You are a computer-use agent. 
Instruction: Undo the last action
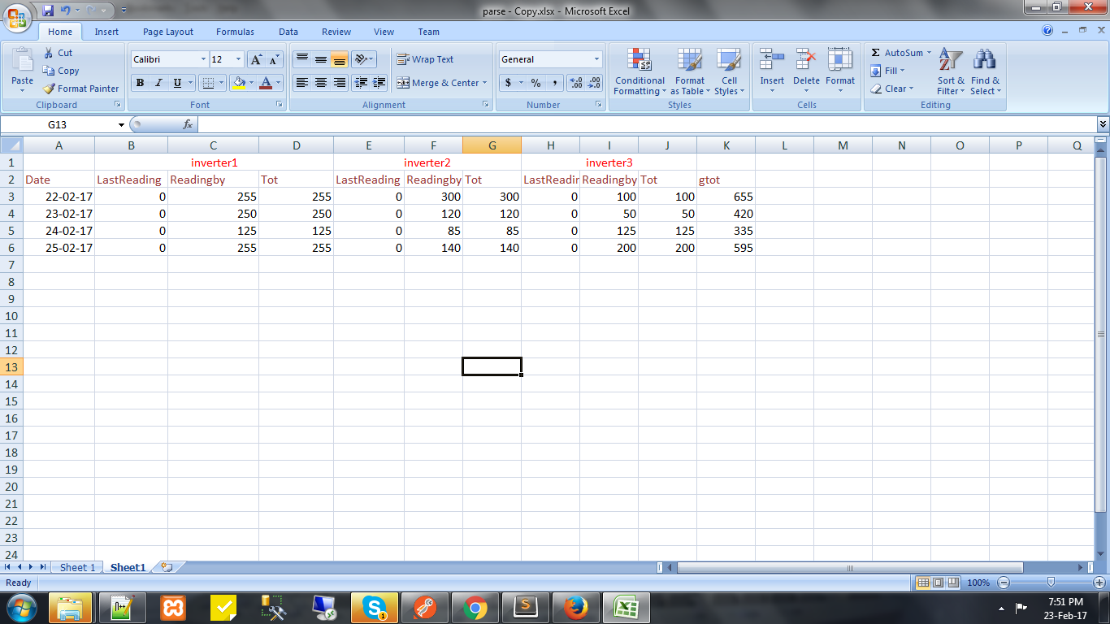tap(65, 11)
